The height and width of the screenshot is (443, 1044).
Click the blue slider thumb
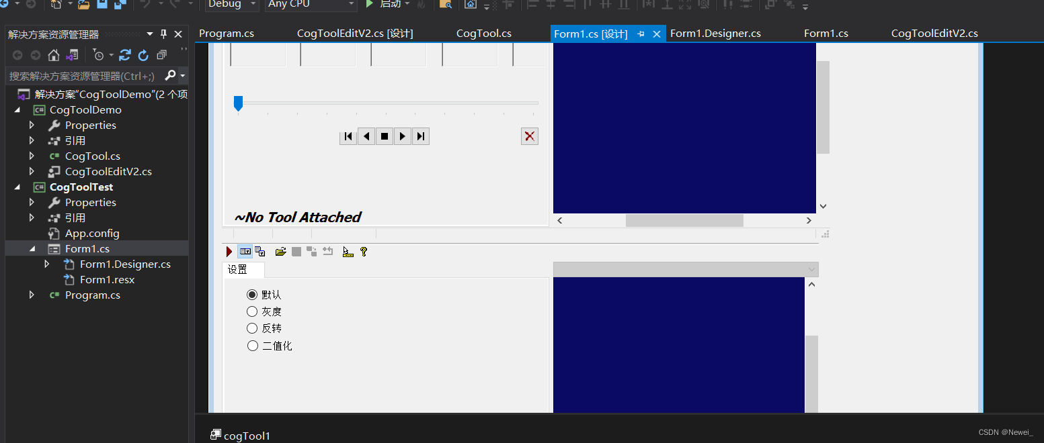(x=238, y=103)
